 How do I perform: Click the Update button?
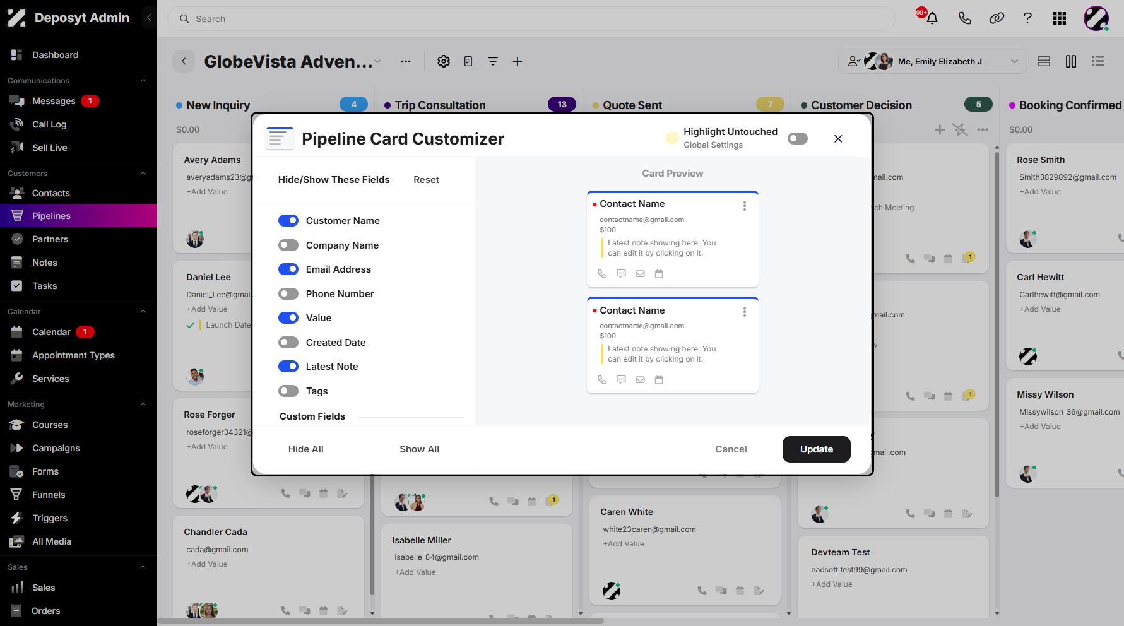pos(816,449)
